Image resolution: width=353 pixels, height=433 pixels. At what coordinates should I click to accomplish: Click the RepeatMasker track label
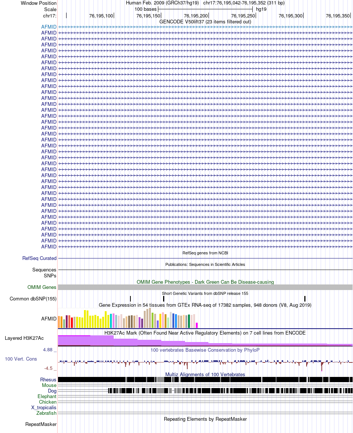click(41, 424)
